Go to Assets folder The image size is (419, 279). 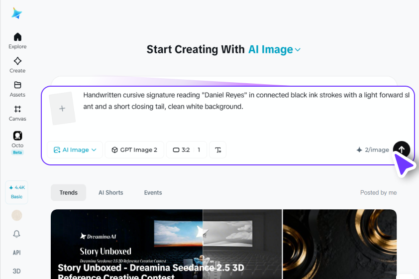point(17,89)
